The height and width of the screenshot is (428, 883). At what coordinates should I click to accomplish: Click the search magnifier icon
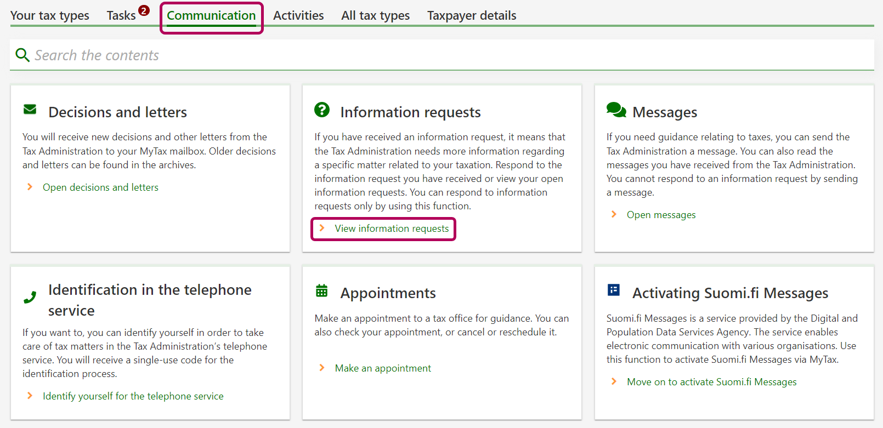coord(22,55)
